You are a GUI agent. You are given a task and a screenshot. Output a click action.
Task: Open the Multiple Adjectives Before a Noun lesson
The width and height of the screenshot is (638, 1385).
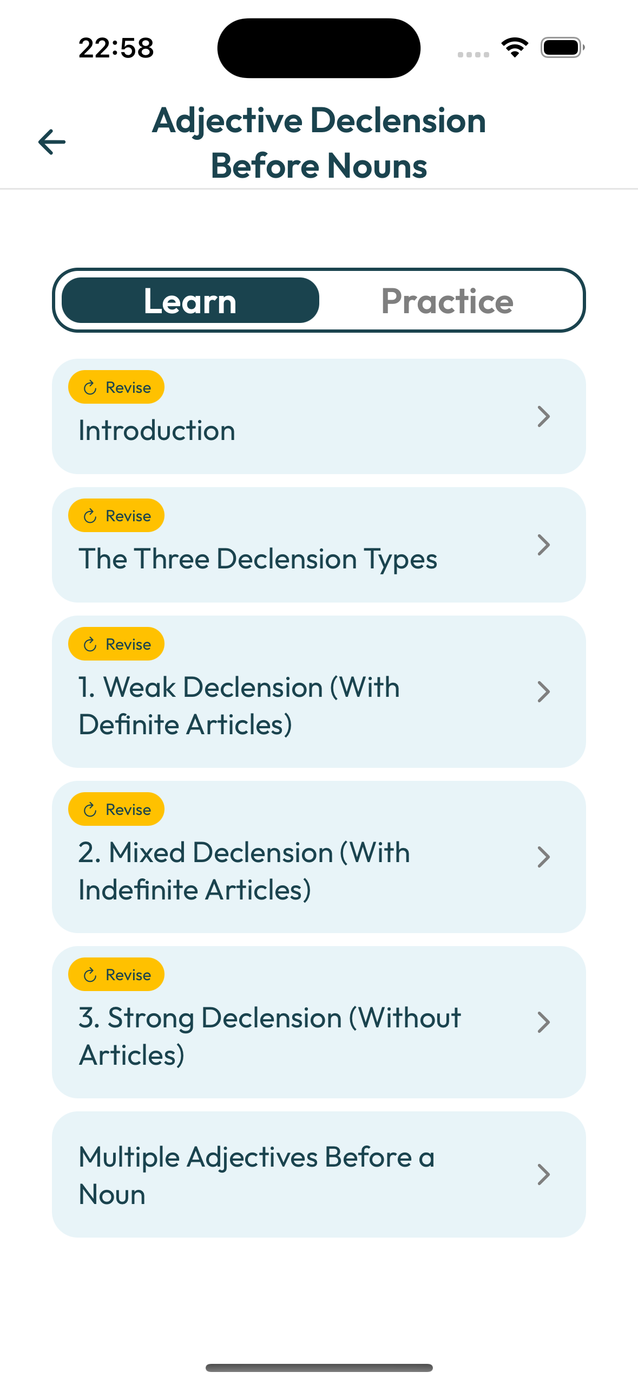tap(256, 1175)
